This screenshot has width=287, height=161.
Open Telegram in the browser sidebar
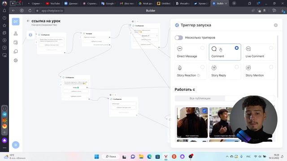pyautogui.click(x=4, y=114)
